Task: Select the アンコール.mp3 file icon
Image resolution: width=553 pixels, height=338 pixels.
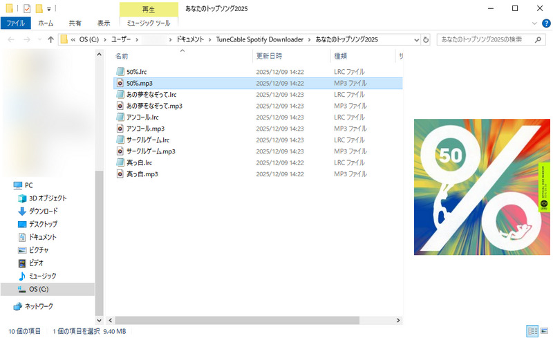Action: (x=120, y=129)
